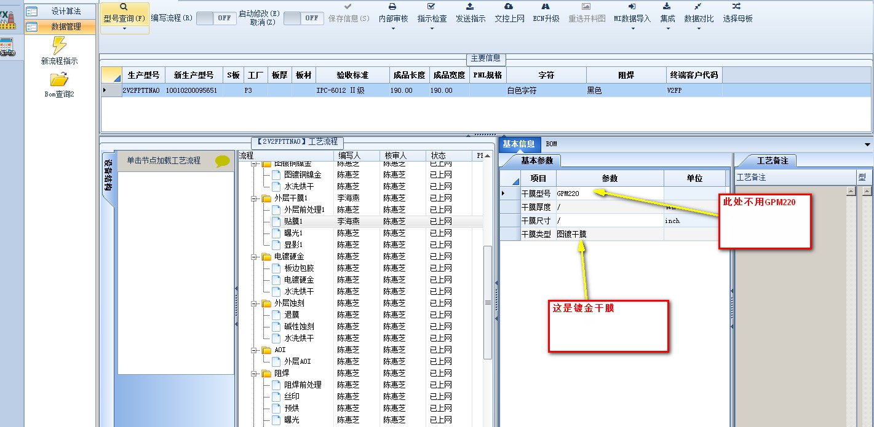
Task: Click the 10010200095651 cell
Action: [x=193, y=90]
